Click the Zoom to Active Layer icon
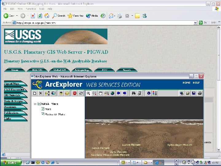 [107, 93]
